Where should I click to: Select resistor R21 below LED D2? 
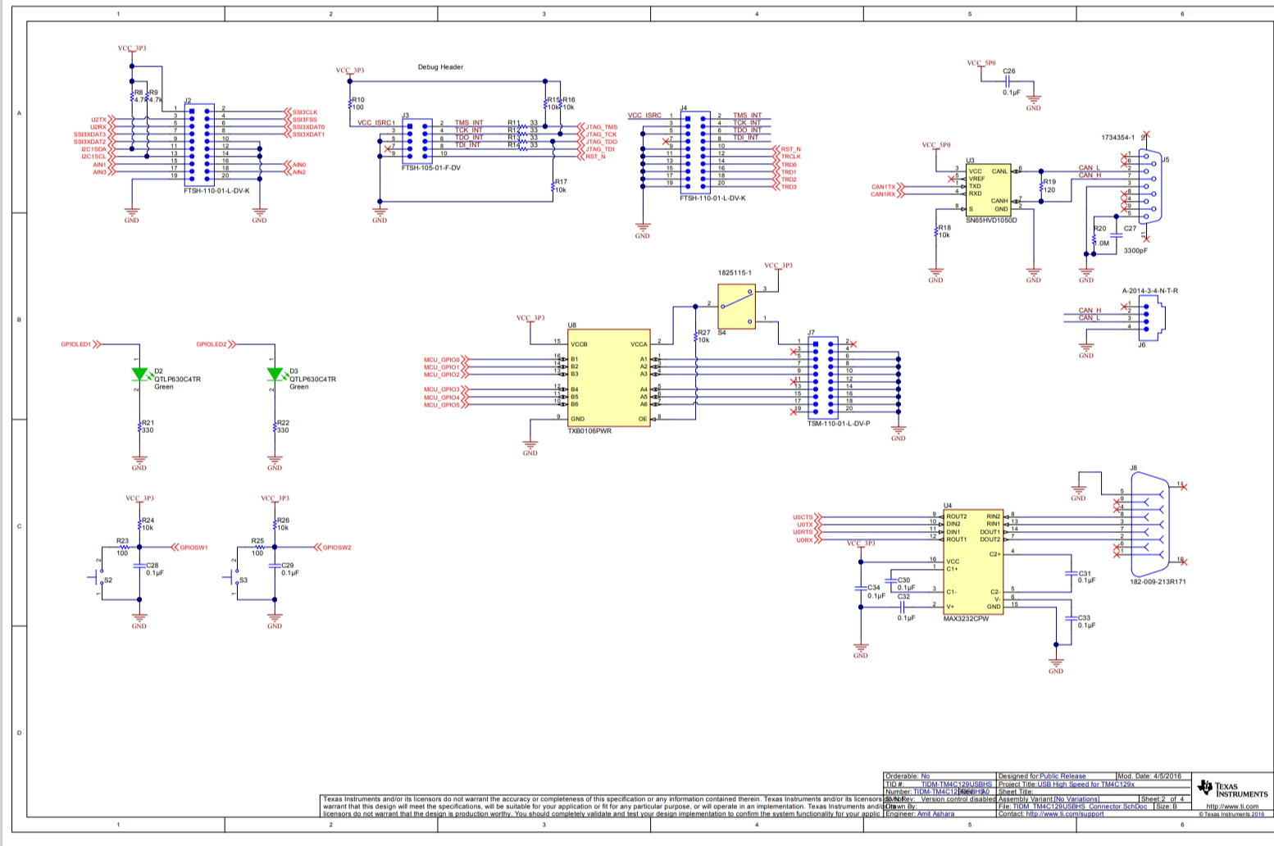point(140,427)
